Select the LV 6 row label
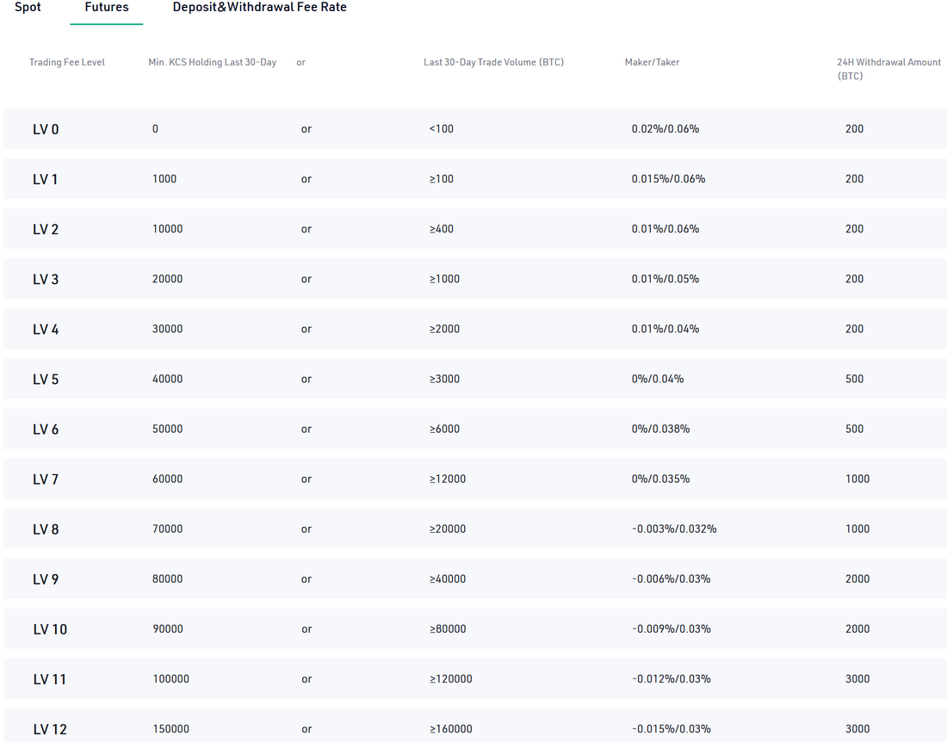 pos(46,430)
